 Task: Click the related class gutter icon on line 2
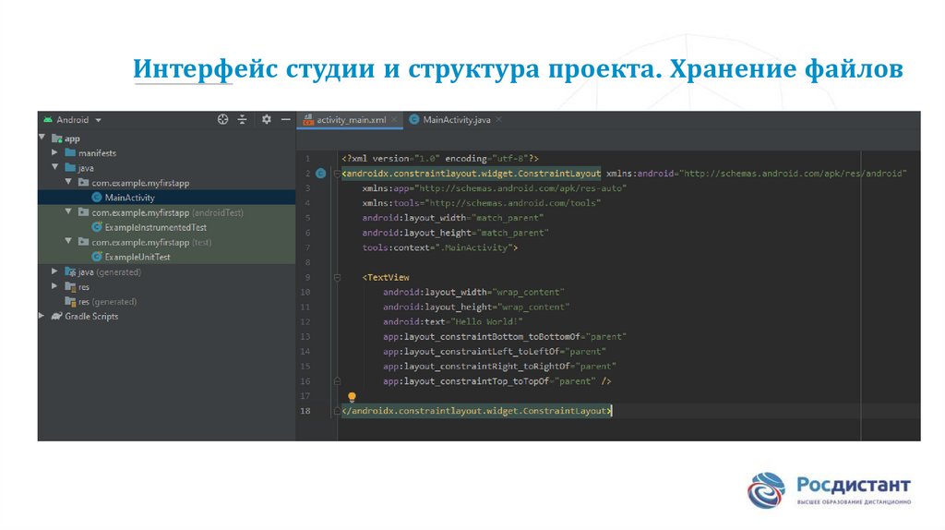tap(320, 173)
